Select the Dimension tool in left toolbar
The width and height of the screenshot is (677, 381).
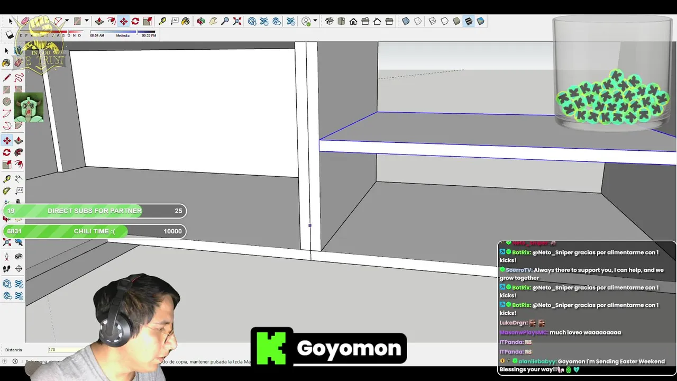click(x=19, y=179)
